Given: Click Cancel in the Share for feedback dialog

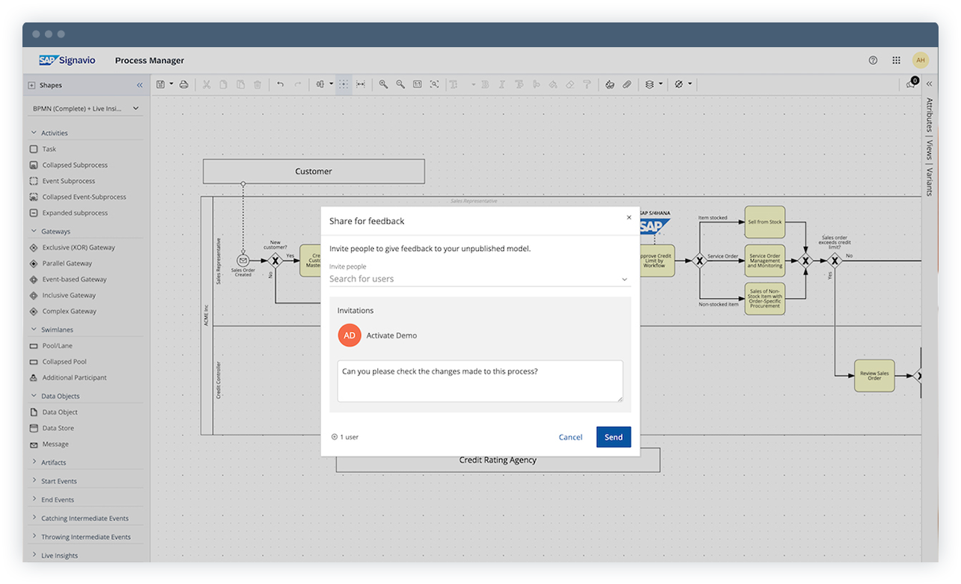Looking at the screenshot, I should point(570,437).
